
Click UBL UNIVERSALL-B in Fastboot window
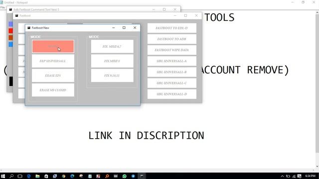click(x=172, y=72)
